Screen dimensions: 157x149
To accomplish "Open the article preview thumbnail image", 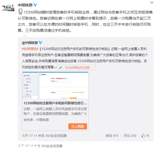I will tap(55, 85).
